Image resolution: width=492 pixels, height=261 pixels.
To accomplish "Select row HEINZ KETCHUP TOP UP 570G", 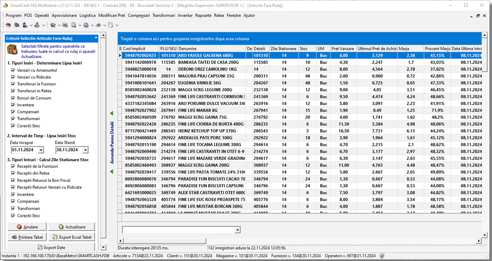I will pyautogui.click(x=300, y=131).
